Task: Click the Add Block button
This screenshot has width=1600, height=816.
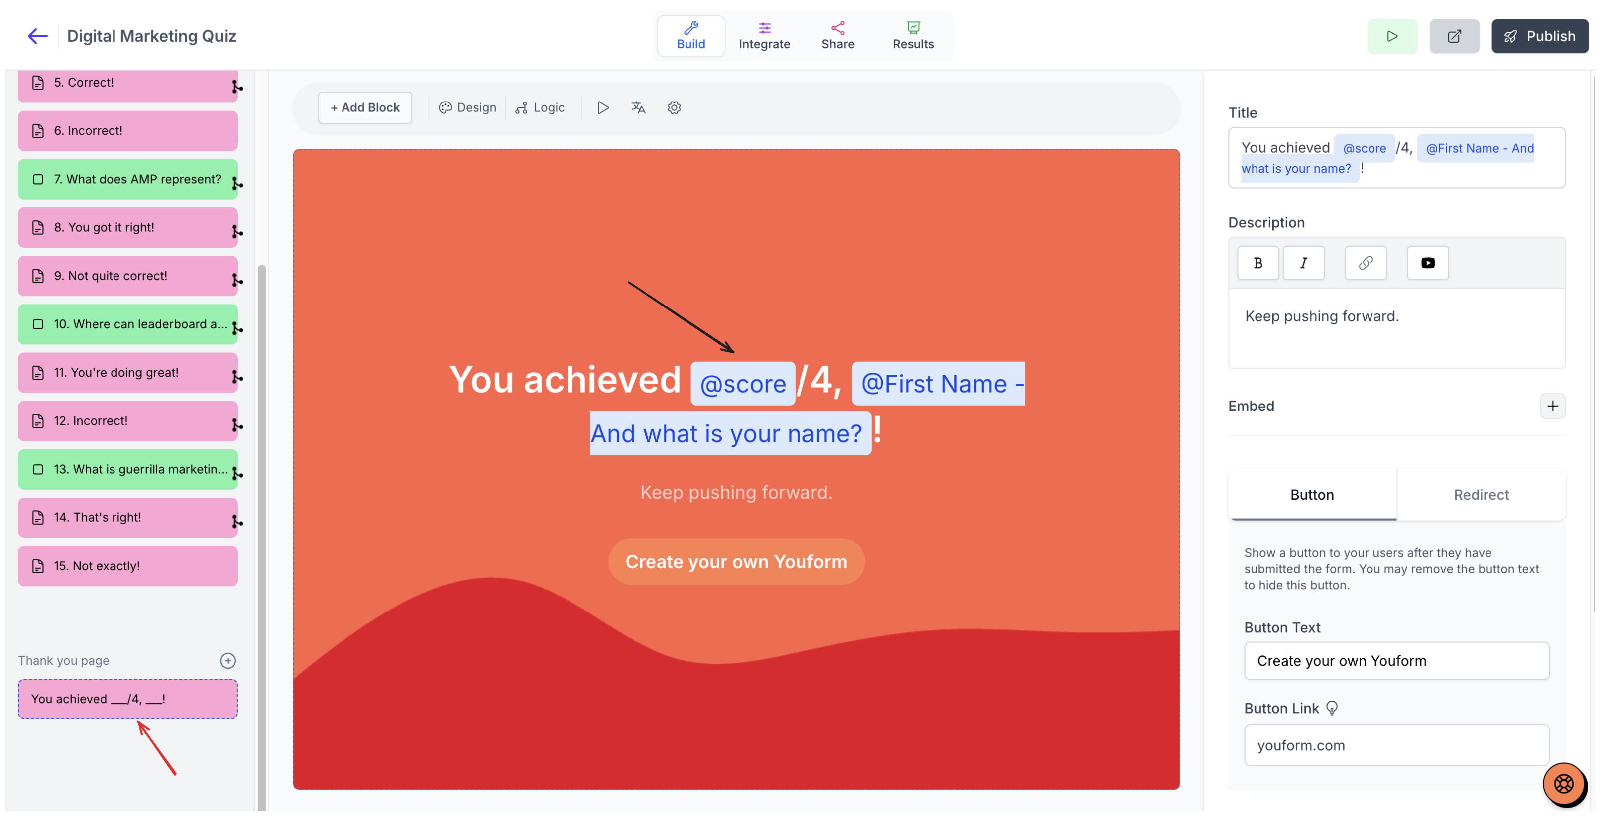Action: click(x=364, y=107)
